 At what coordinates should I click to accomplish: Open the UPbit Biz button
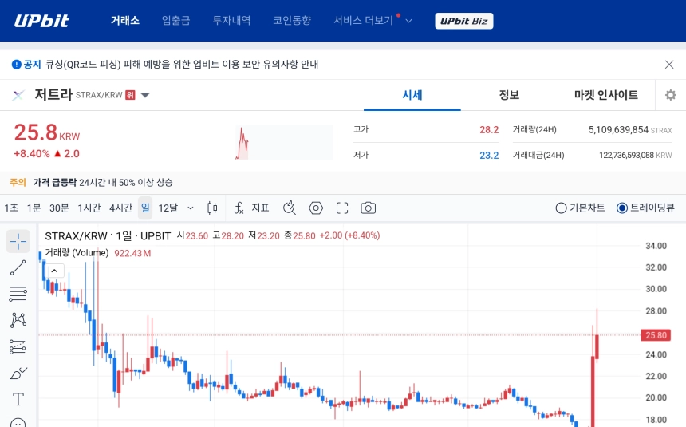tap(463, 21)
